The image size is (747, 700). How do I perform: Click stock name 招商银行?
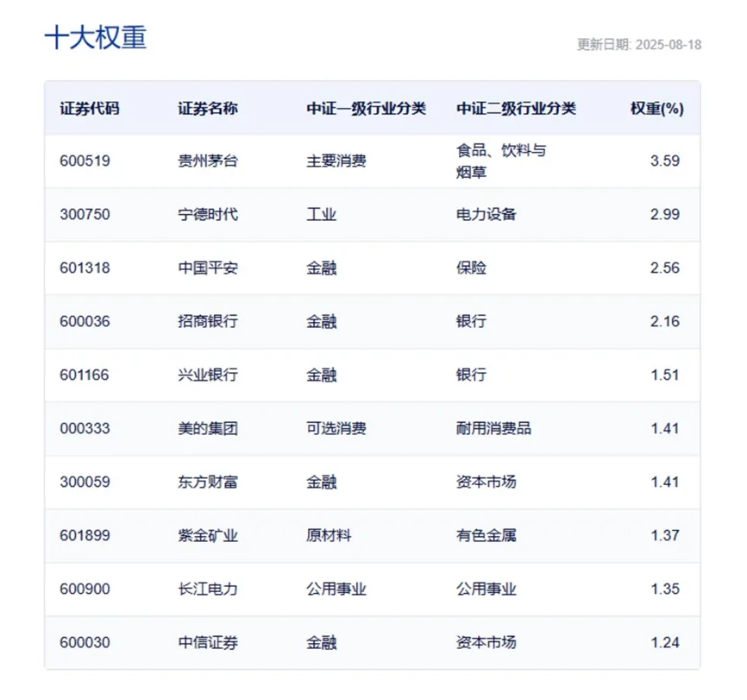coord(208,321)
